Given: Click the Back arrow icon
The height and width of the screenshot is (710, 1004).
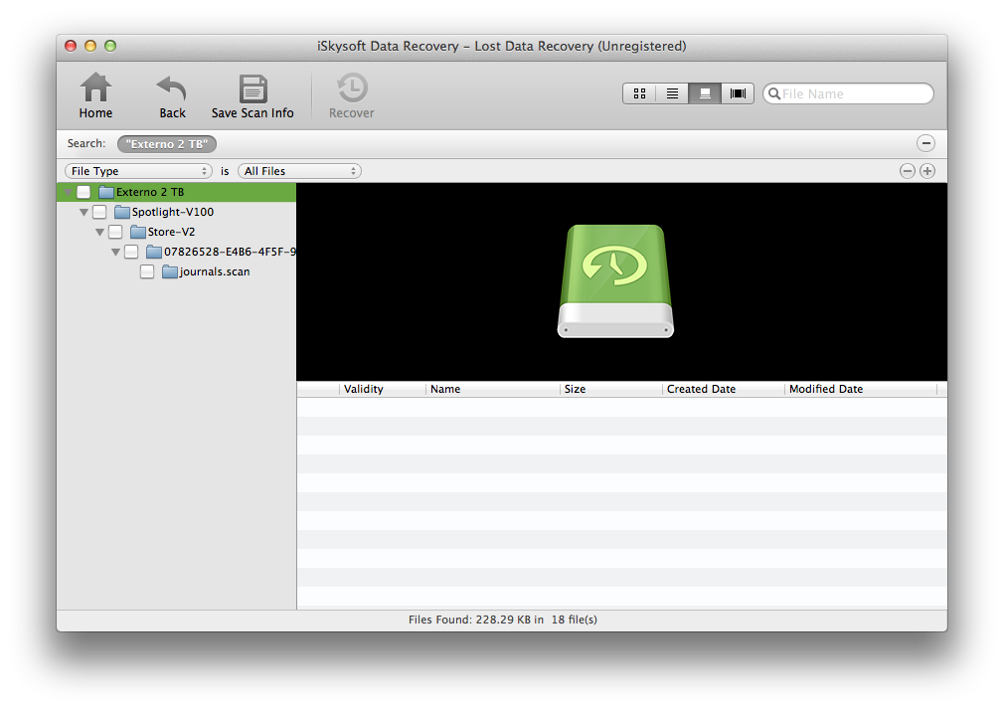Looking at the screenshot, I should coord(172,89).
